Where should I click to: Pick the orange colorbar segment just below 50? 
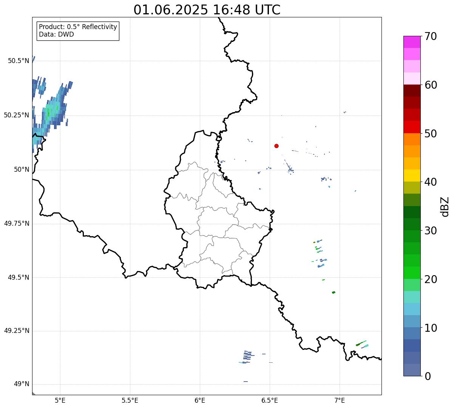(412, 139)
